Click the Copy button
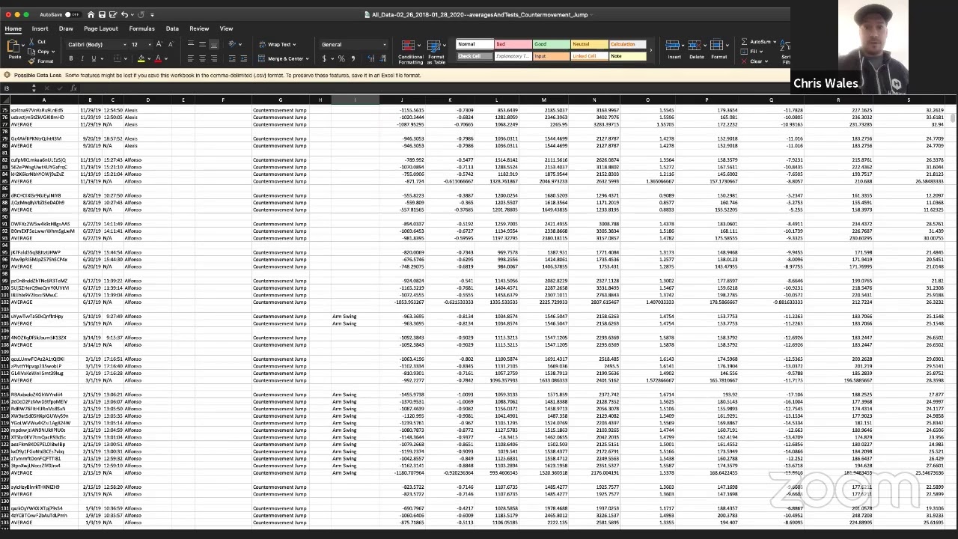 coord(41,52)
